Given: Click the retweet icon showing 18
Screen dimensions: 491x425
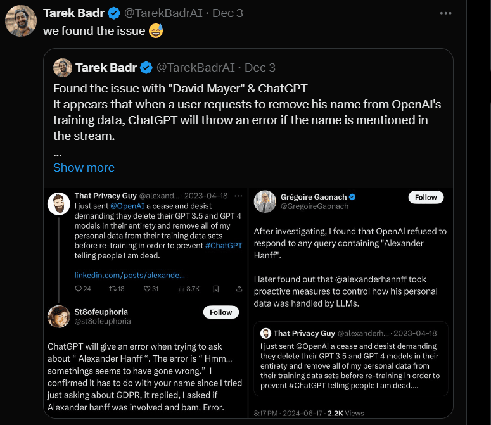Looking at the screenshot, I should coord(113,289).
